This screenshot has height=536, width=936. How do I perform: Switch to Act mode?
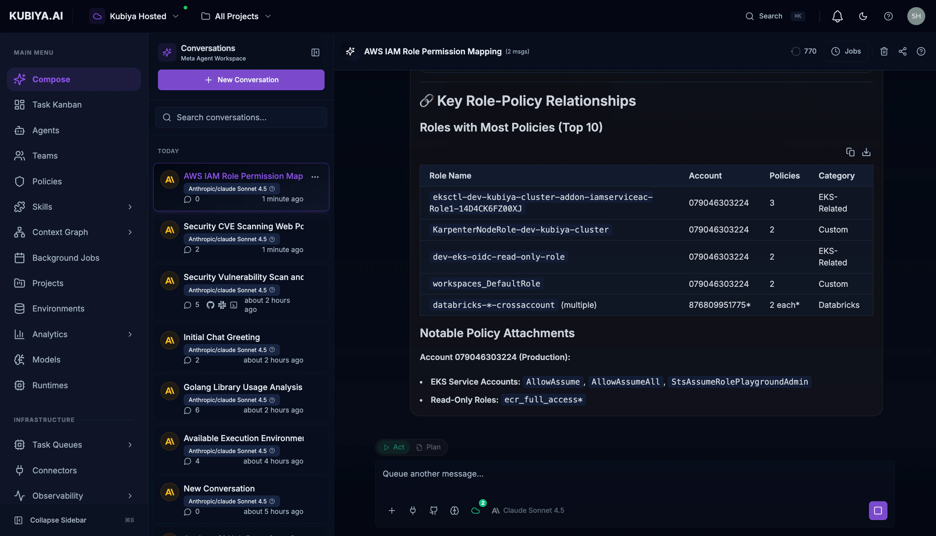click(x=394, y=447)
